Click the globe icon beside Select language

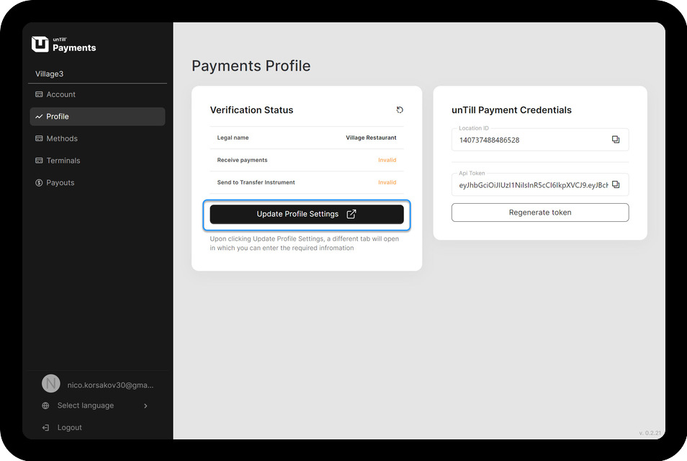45,406
